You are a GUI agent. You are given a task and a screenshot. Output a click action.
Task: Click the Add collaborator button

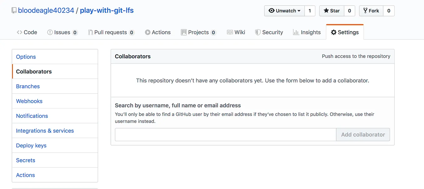363,135
